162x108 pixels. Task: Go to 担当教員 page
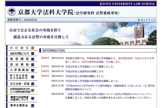(22, 65)
